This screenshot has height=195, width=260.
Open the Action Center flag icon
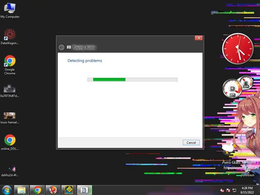(228, 190)
